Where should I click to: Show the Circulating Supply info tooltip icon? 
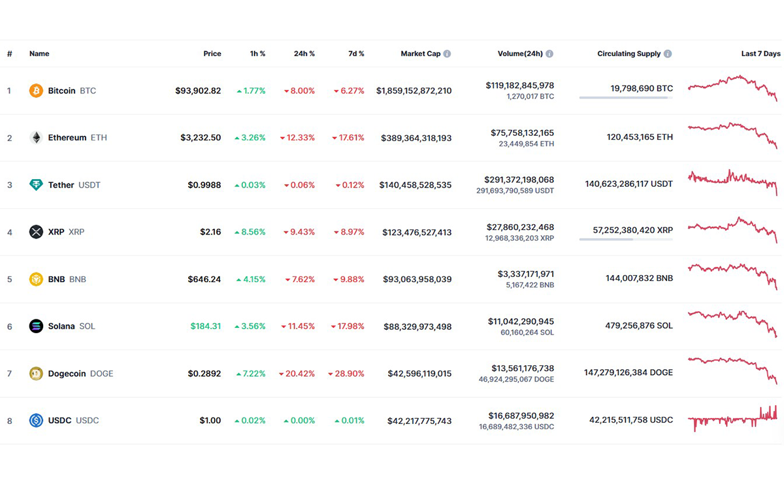(x=668, y=54)
